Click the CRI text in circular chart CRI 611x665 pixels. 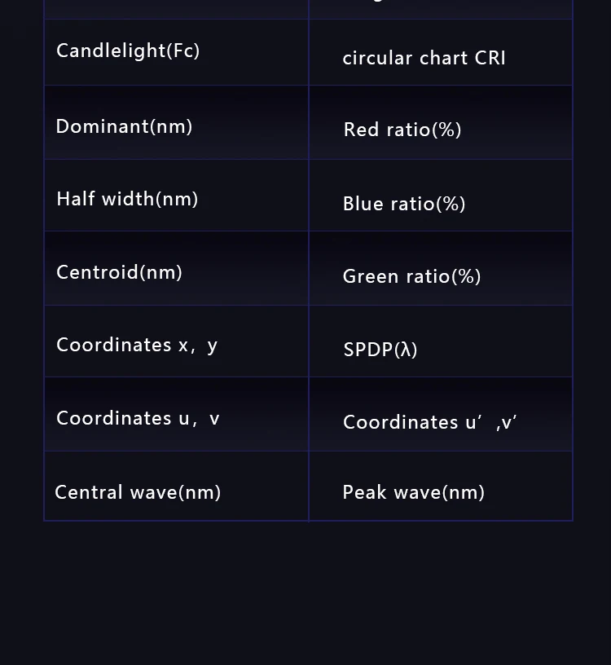(487, 58)
